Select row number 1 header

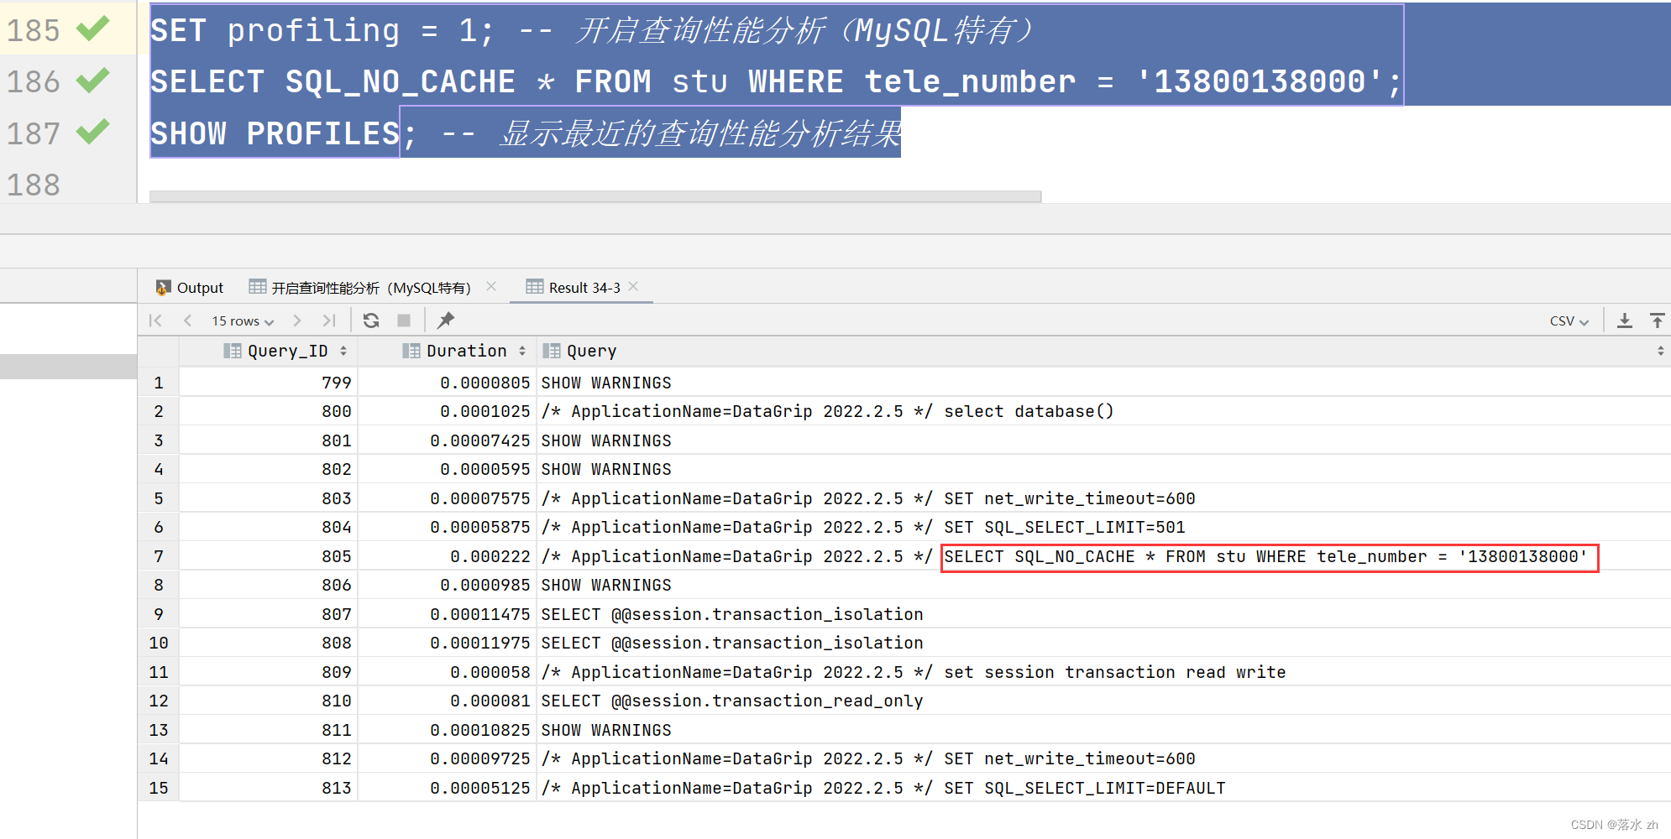tap(159, 383)
